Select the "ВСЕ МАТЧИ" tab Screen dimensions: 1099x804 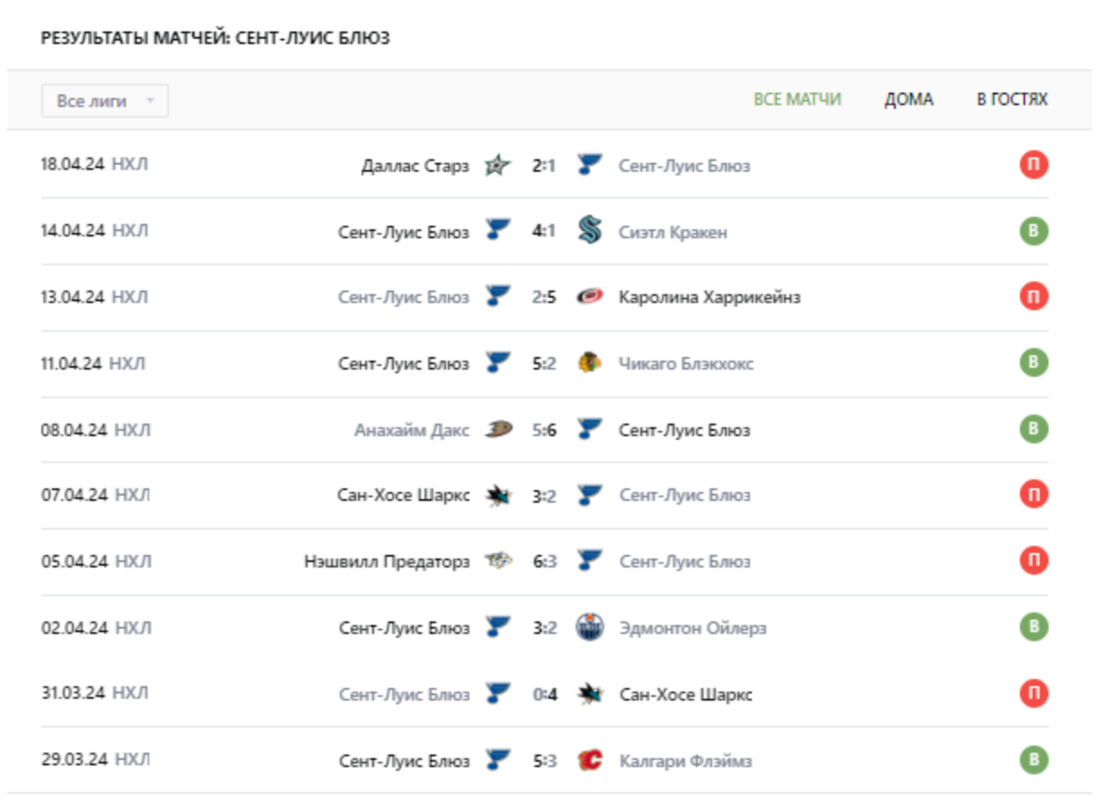click(797, 100)
